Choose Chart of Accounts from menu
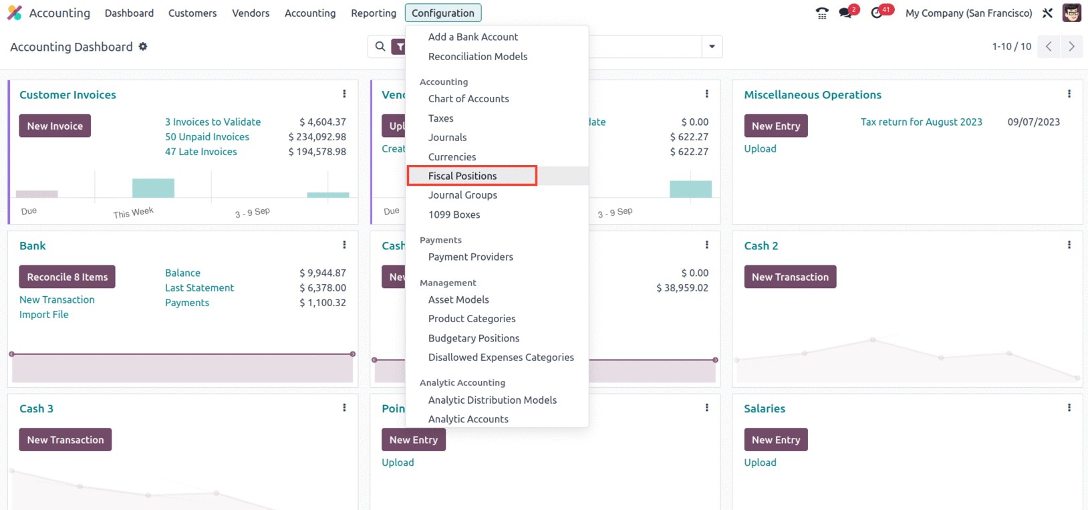The height and width of the screenshot is (510, 1088). tap(468, 99)
